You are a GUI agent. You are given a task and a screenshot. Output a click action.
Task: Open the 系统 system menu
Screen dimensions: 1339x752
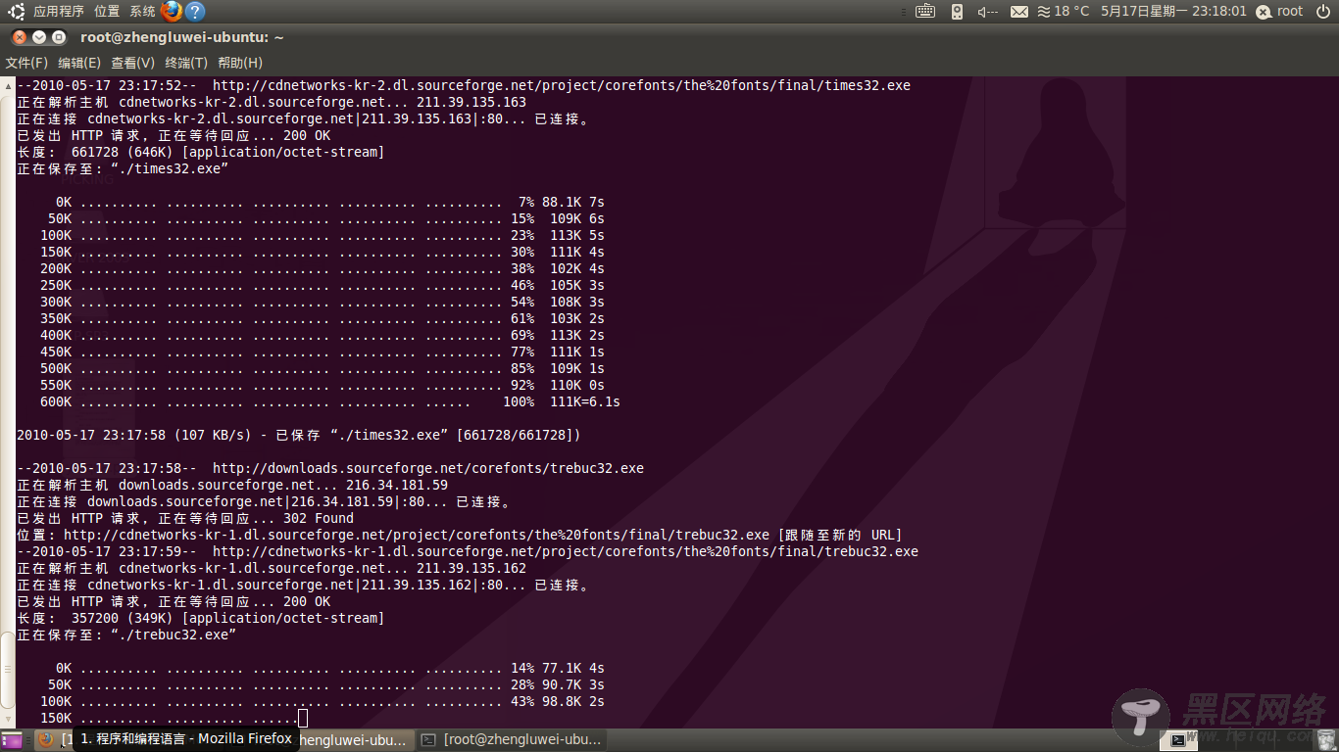142,11
